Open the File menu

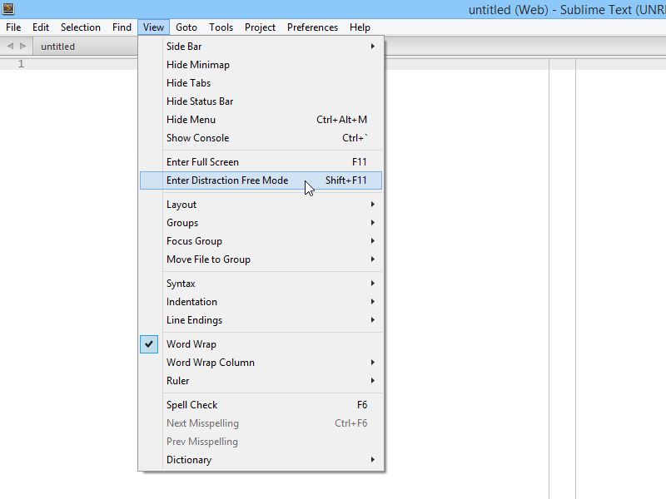point(13,27)
